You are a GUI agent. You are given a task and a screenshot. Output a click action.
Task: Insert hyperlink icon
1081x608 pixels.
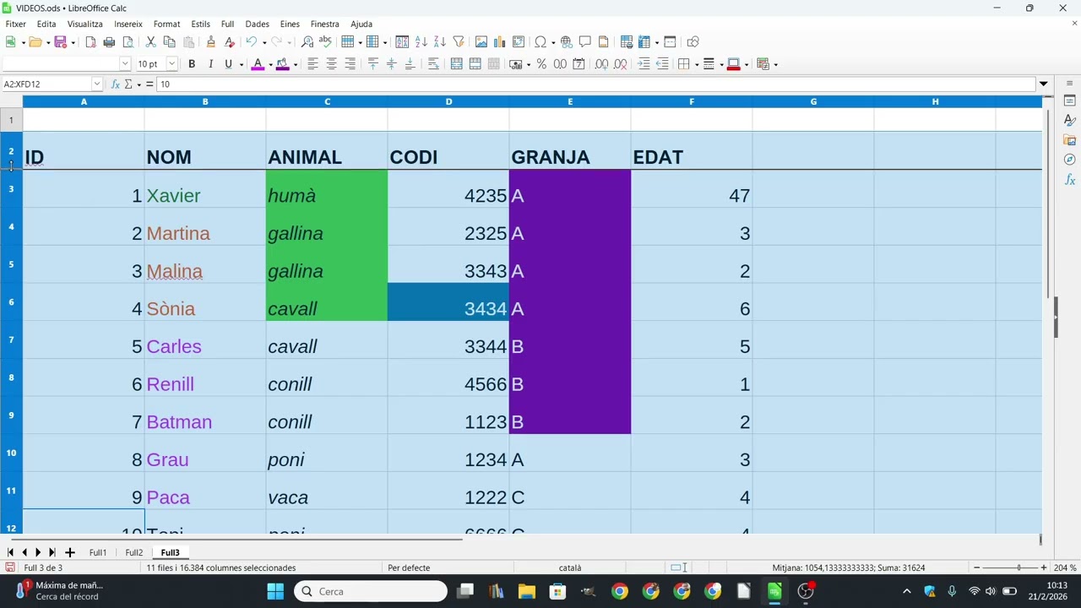[x=566, y=41]
